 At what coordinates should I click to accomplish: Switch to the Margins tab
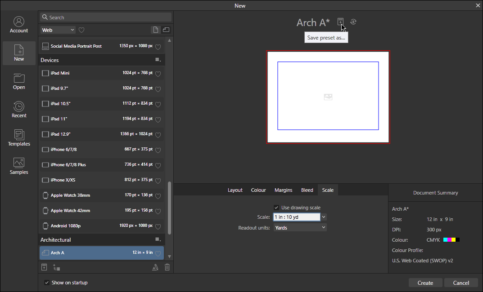pyautogui.click(x=283, y=190)
